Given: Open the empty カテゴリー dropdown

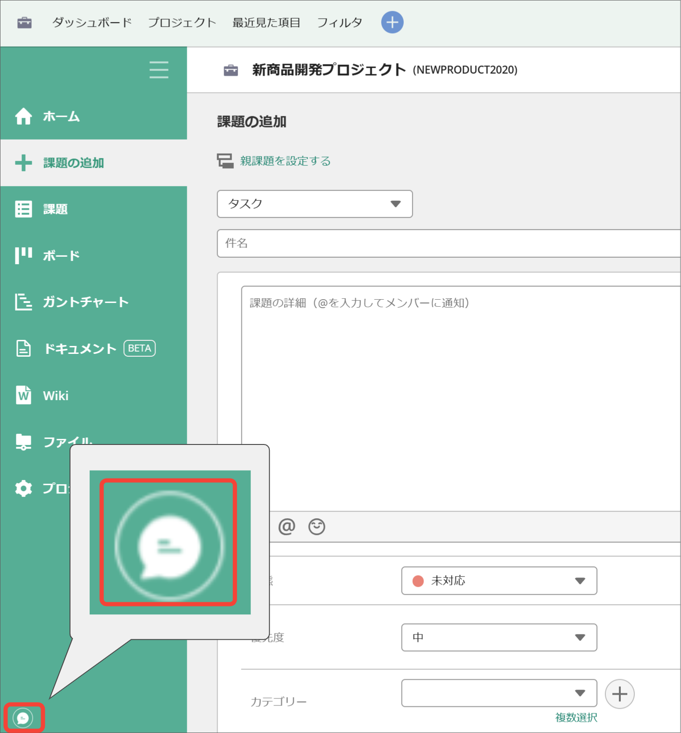Looking at the screenshot, I should [498, 693].
